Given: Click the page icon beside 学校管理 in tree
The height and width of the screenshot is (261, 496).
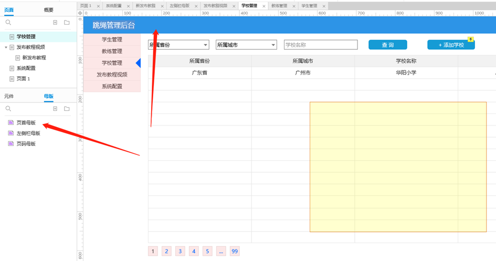Looking at the screenshot, I should 12,37.
